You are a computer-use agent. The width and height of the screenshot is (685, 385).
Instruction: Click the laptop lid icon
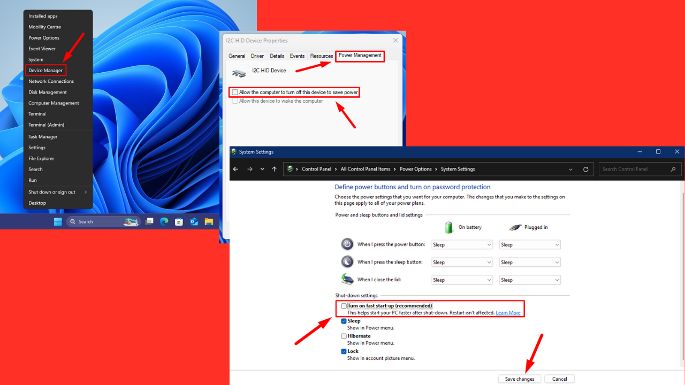pos(347,279)
